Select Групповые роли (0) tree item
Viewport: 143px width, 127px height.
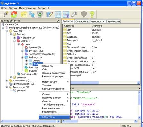point(23,84)
